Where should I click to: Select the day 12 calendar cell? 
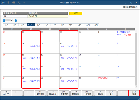click(50, 59)
